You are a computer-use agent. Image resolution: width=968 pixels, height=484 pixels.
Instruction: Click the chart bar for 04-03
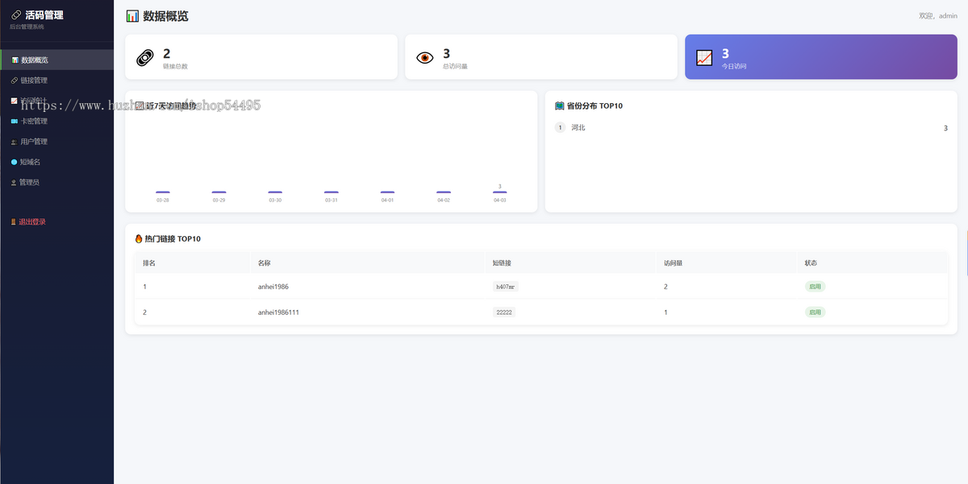pyautogui.click(x=500, y=192)
